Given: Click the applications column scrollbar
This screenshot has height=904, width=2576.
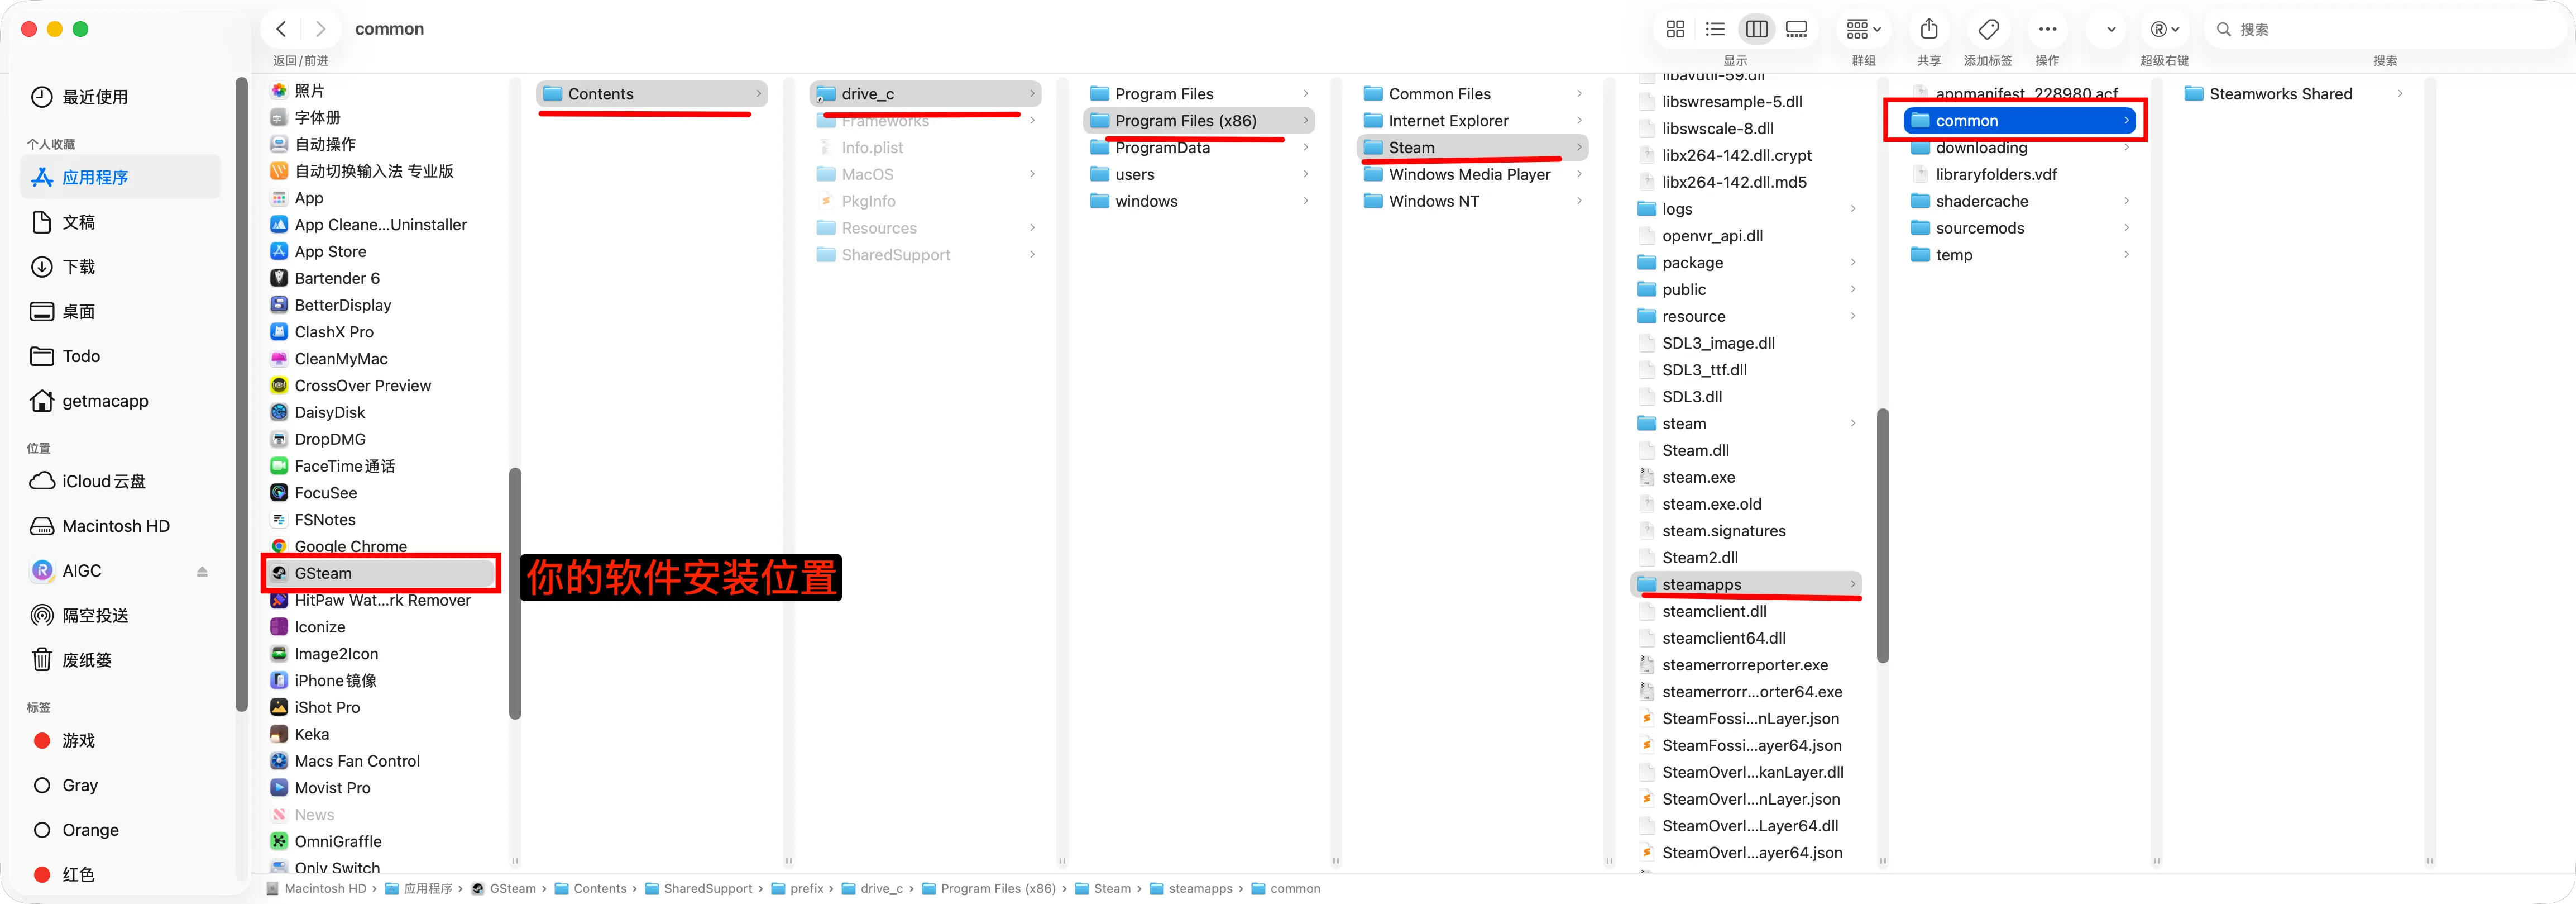Looking at the screenshot, I should click(x=515, y=593).
